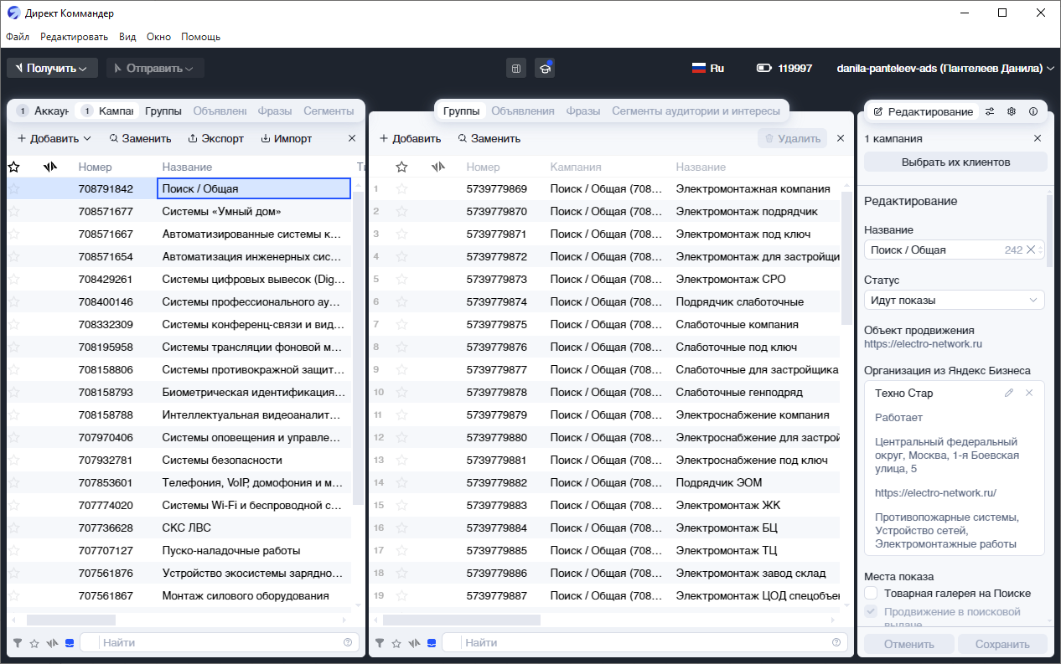Click sync-status filter icon below groups list

(414, 643)
